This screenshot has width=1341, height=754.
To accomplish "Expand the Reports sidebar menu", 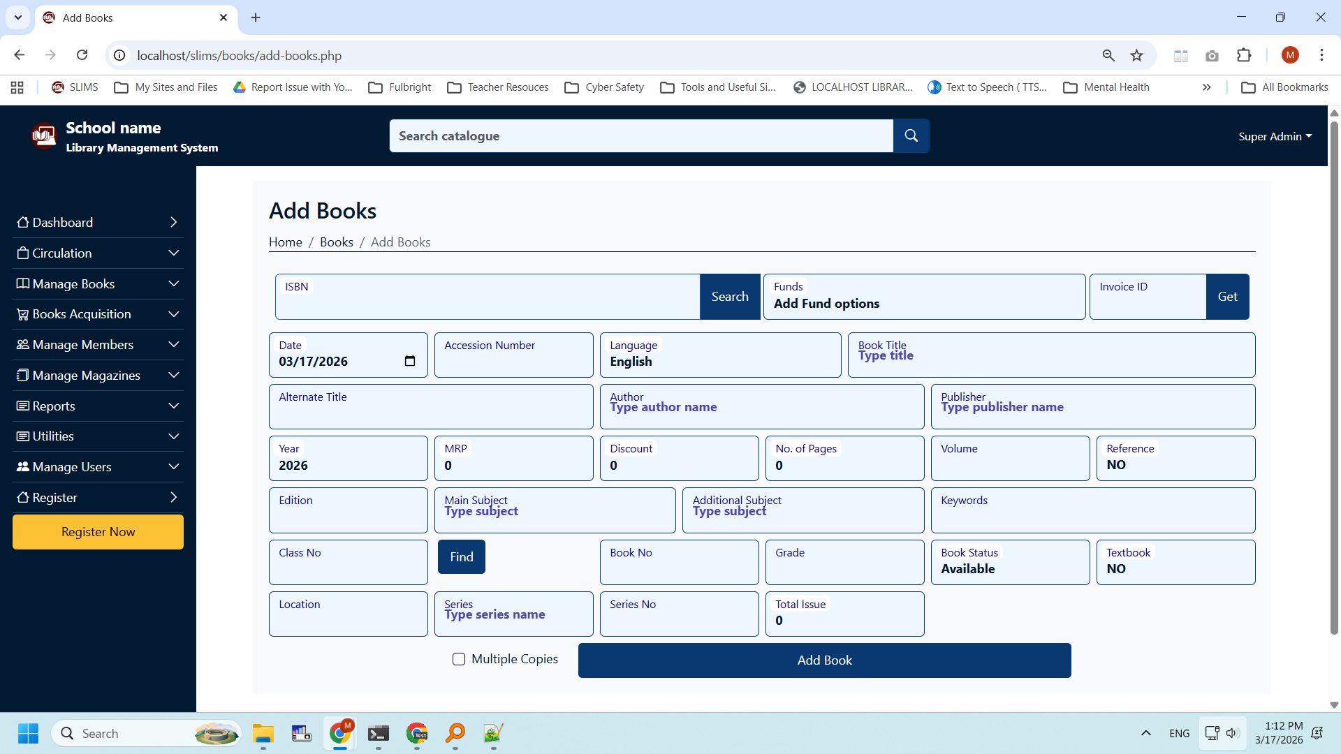I will [98, 406].
